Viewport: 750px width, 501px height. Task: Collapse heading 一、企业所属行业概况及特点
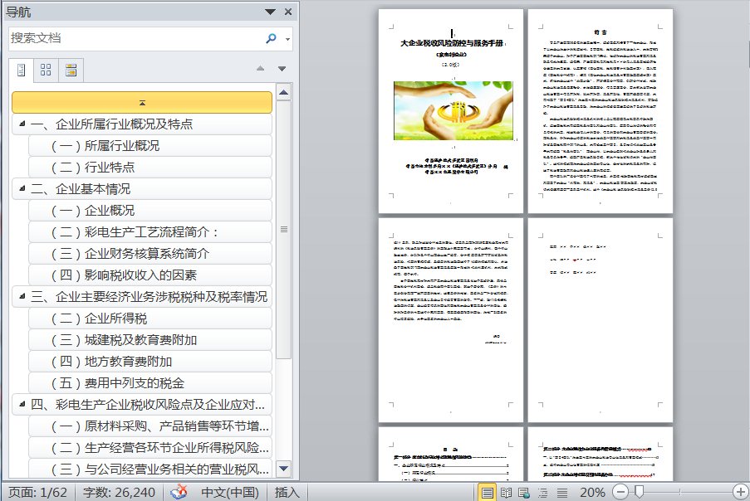click(20, 124)
